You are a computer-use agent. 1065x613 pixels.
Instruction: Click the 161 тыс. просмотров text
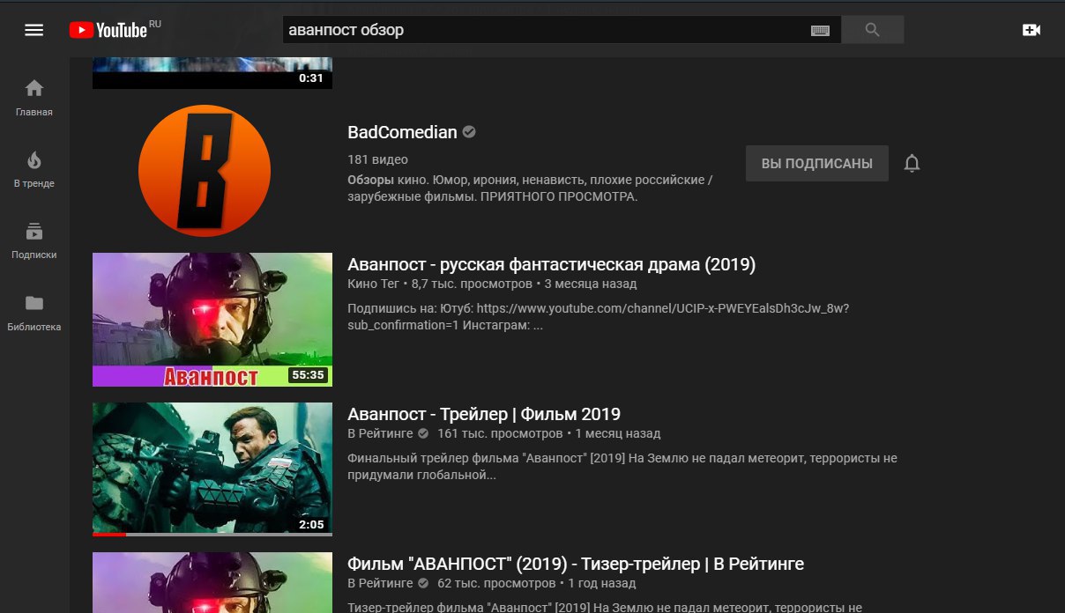pyautogui.click(x=500, y=433)
